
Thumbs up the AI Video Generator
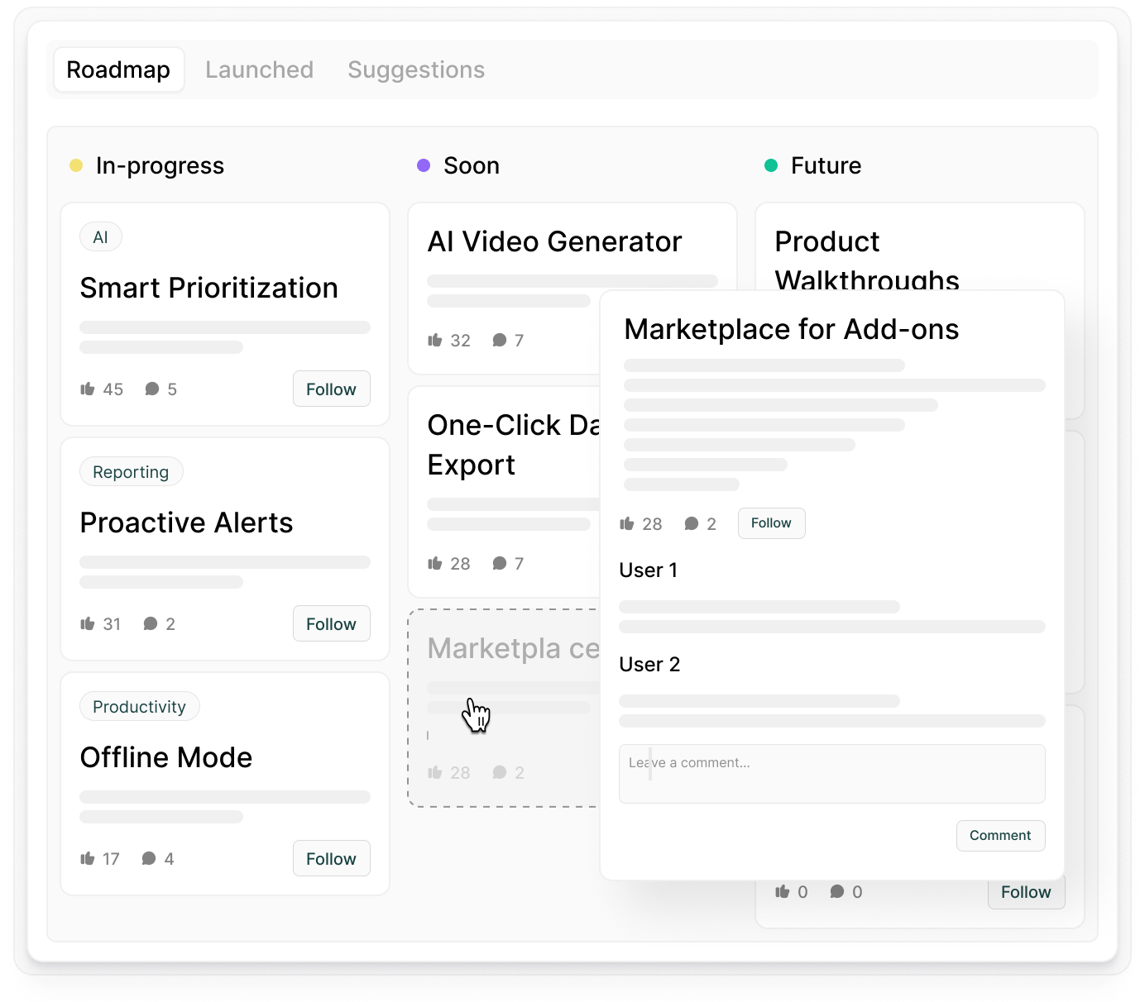tap(435, 340)
